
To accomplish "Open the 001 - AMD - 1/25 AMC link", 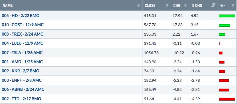I will click(23, 62).
